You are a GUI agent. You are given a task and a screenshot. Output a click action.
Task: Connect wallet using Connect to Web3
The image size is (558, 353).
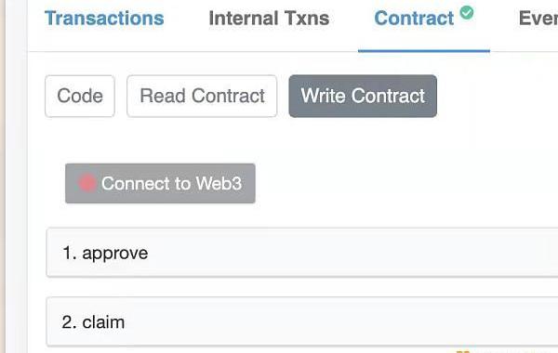[x=160, y=183]
